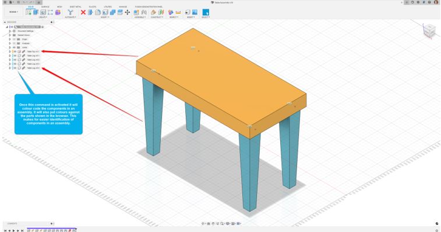This screenshot has width=441, height=232.
Task: Jump timeline to the beginning
Action: pyautogui.click(x=5, y=231)
